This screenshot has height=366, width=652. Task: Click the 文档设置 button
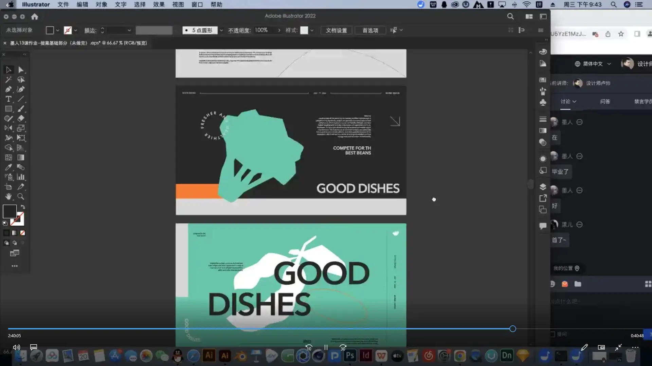click(x=336, y=30)
